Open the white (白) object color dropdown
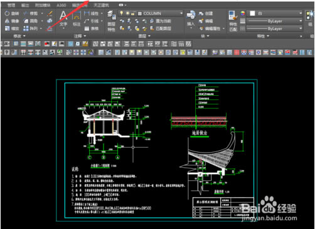Image resolution: width=315 pixels, height=229 pixels. [x=275, y=13]
